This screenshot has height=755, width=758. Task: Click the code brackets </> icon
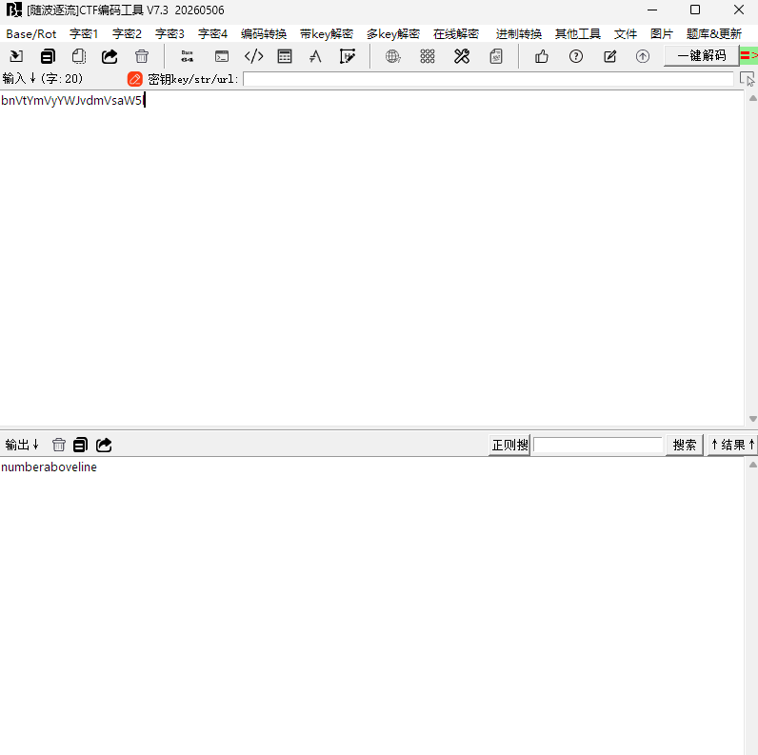(253, 56)
